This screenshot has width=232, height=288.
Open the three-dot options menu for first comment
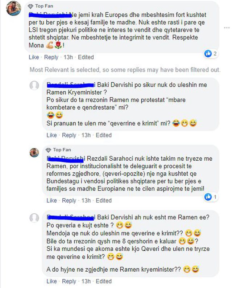(227, 28)
